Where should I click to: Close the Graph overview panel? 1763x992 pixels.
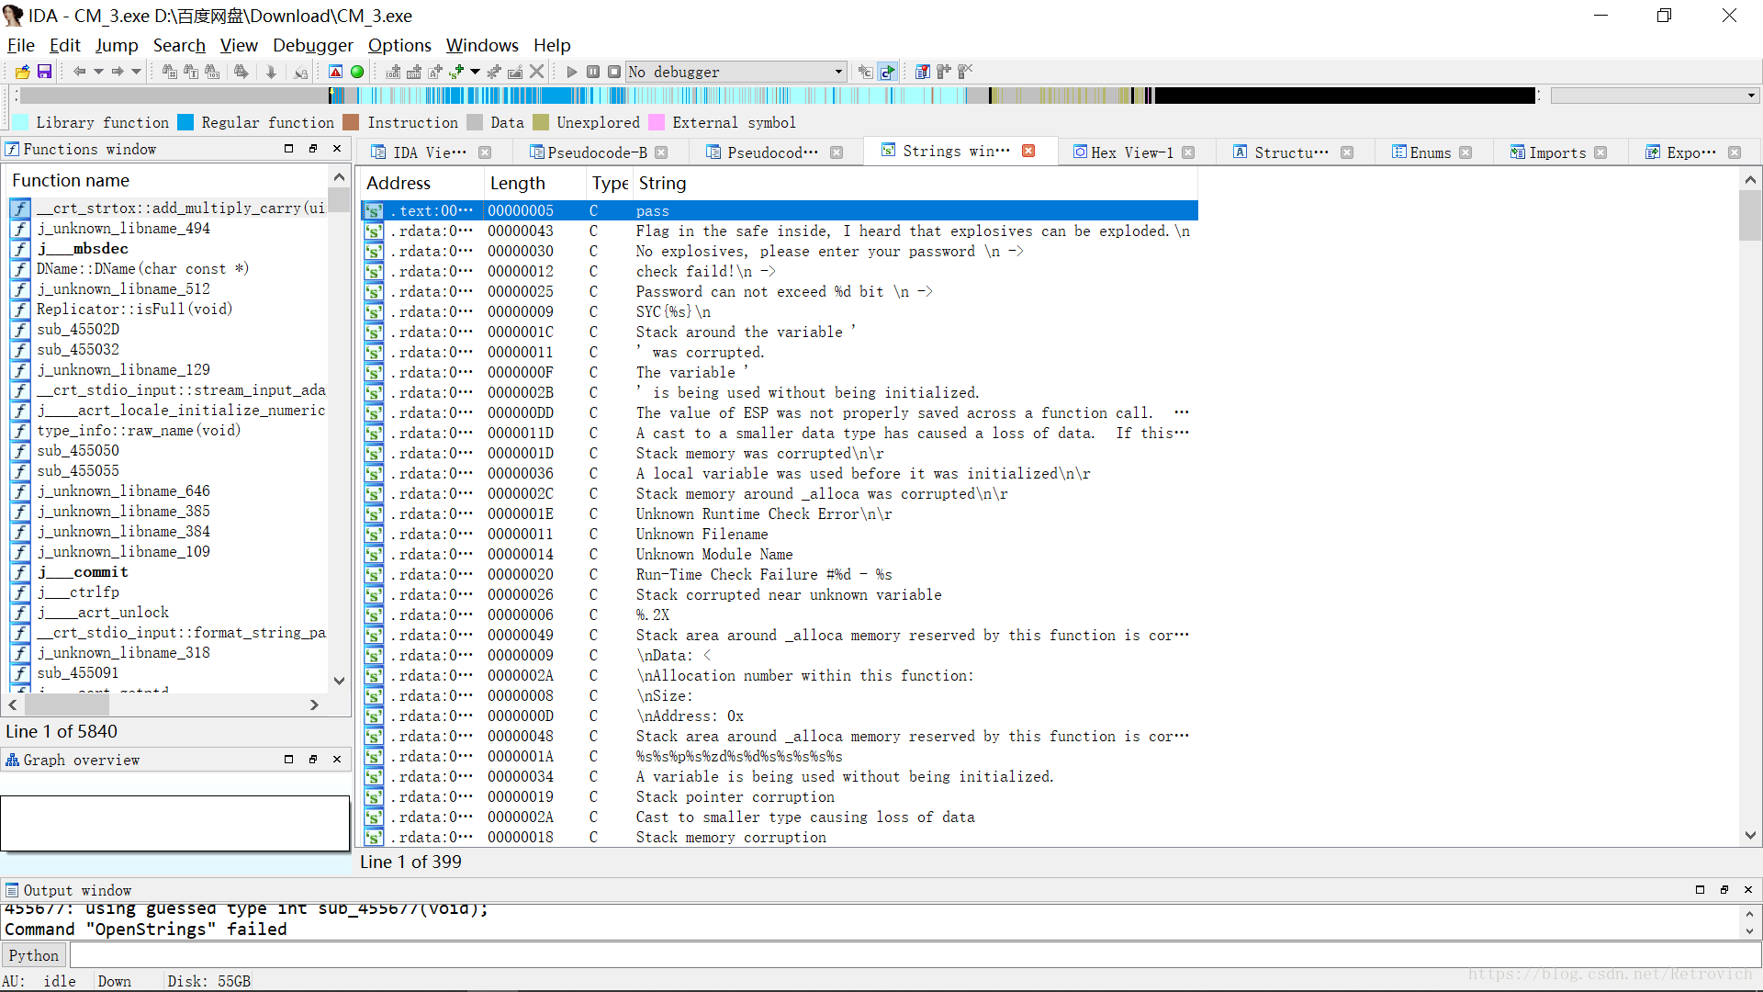pos(337,760)
